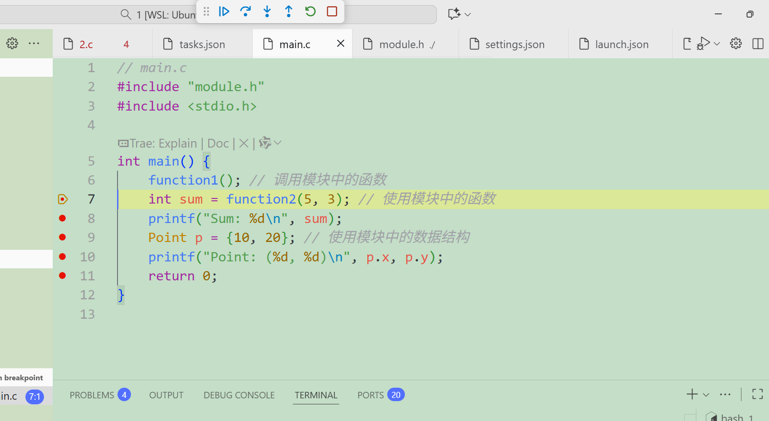Click the Point type on line 9
This screenshot has height=421, width=769.
coord(167,237)
